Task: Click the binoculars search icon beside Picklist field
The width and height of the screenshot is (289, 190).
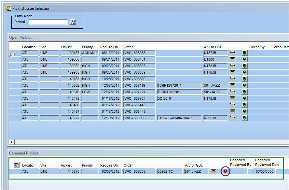Action: click(73, 22)
